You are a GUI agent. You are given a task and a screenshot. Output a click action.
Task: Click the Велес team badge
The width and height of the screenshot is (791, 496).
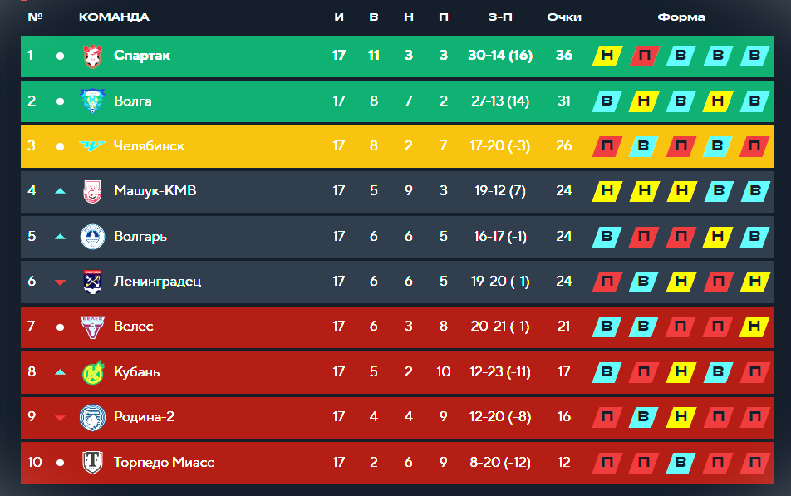coord(91,327)
